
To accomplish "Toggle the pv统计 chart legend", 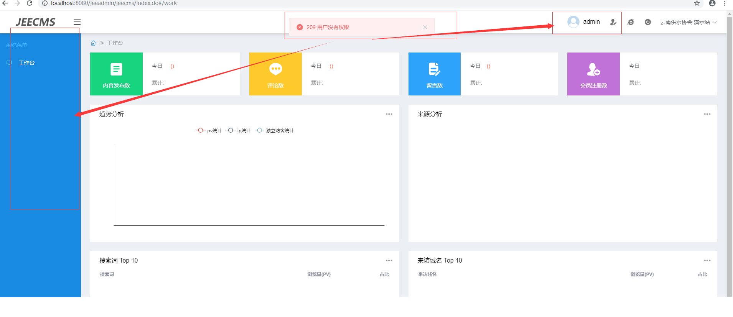I will pyautogui.click(x=209, y=130).
